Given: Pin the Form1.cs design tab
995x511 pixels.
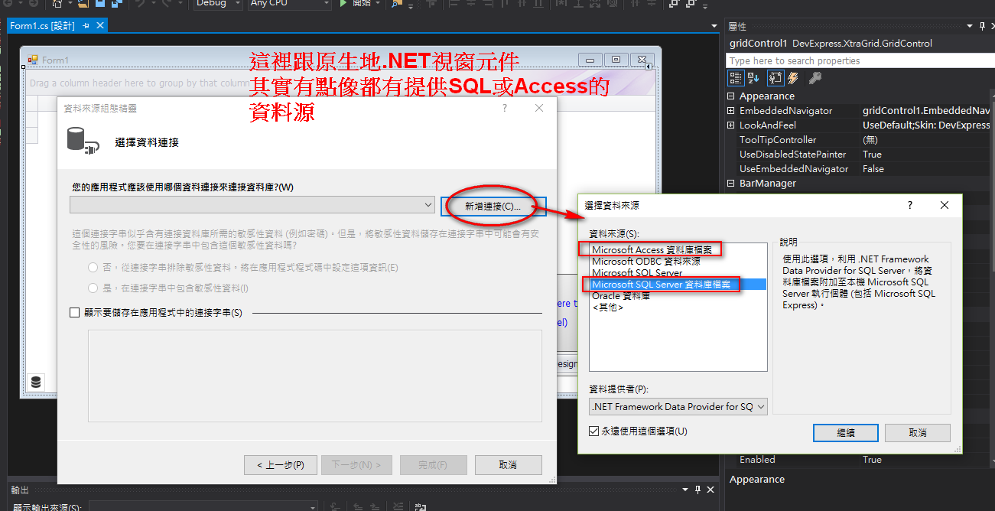Looking at the screenshot, I should (86, 26).
